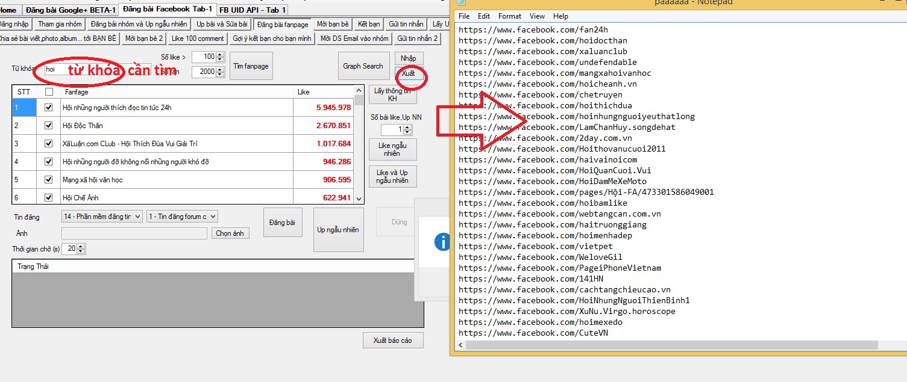This screenshot has width=907, height=382.
Task: Click the Like và Up ngẫu nhiên button
Action: (392, 176)
